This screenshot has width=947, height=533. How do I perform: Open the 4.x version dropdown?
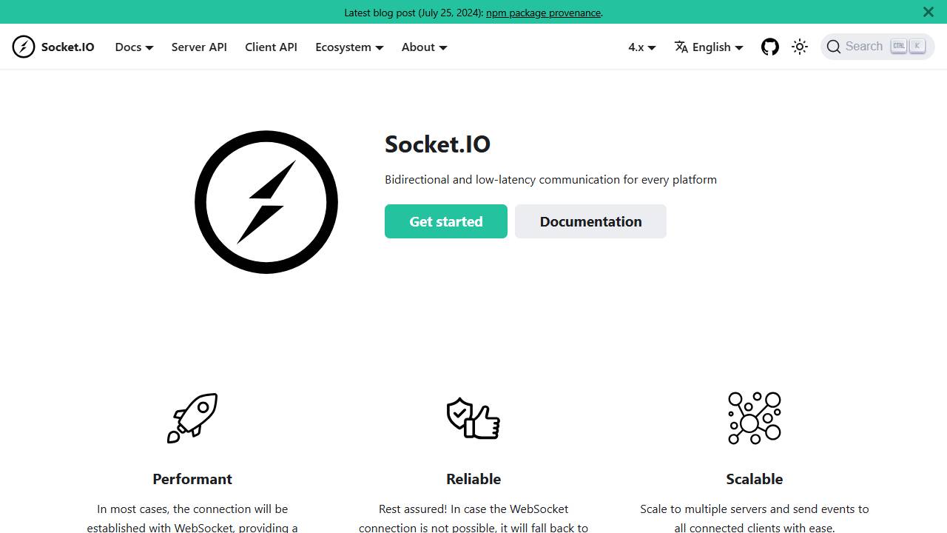[642, 47]
